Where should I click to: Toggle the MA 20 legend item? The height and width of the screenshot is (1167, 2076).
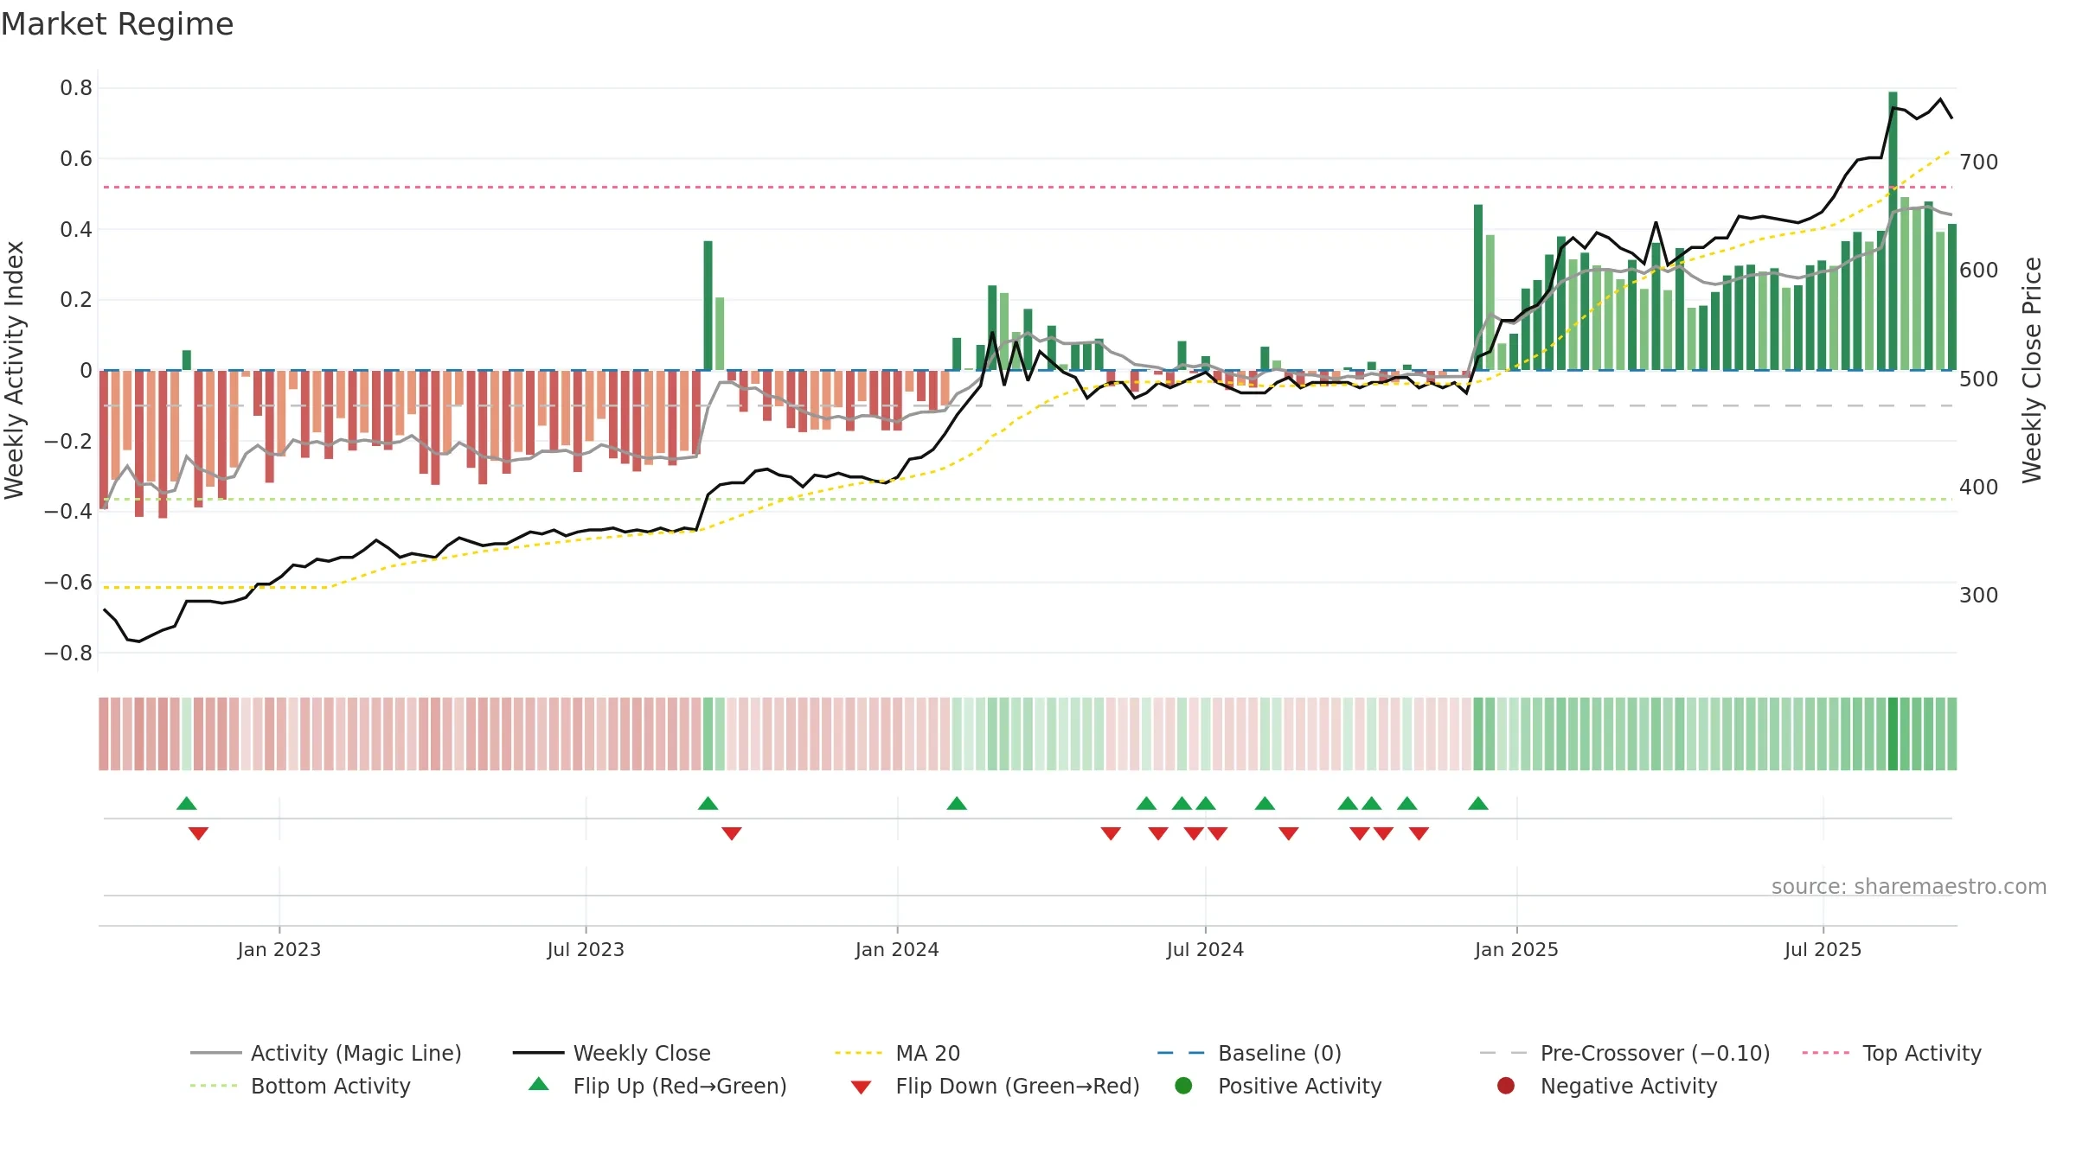click(898, 1053)
